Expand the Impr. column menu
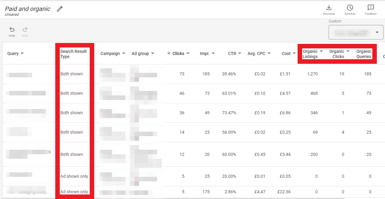Viewport: 385px width, 199px height. point(212,53)
